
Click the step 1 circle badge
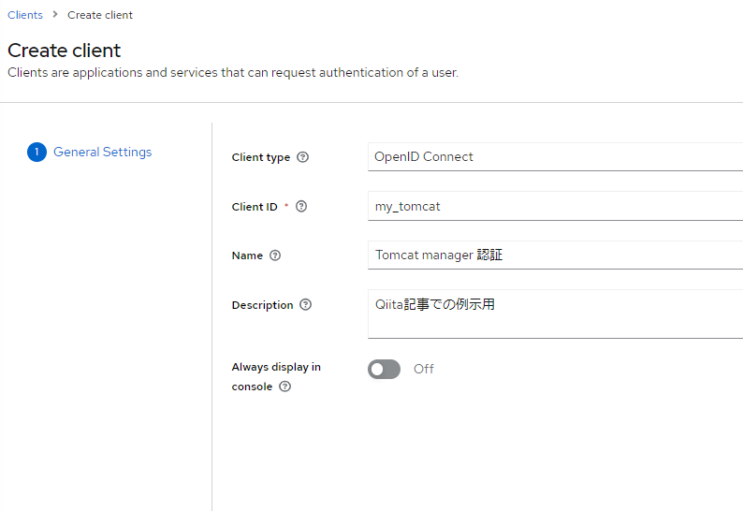pos(36,153)
